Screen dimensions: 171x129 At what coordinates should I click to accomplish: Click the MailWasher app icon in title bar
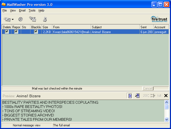coord(4,4)
